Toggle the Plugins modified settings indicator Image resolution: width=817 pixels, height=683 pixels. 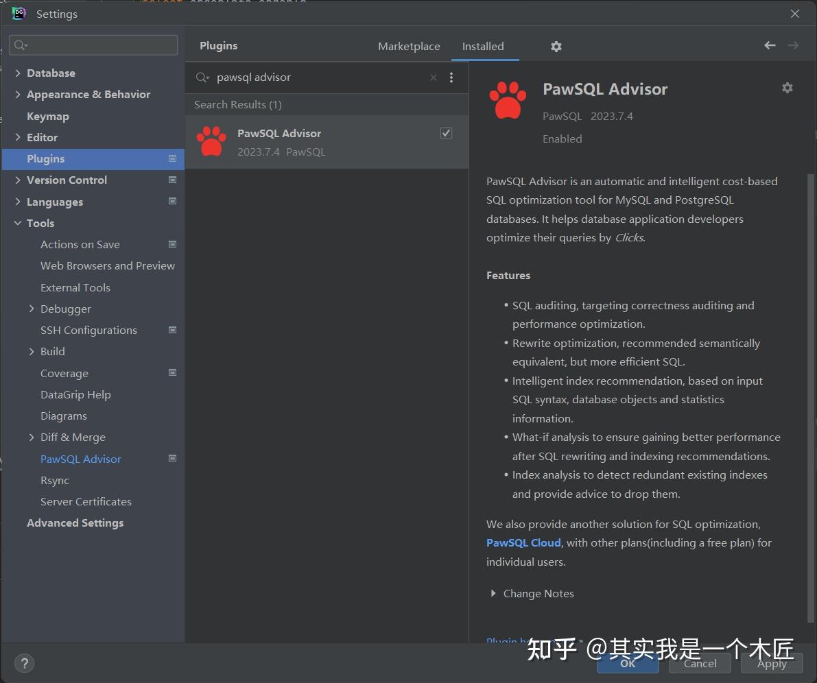[x=172, y=158]
